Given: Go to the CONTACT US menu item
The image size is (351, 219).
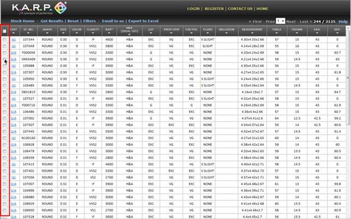Looking at the screenshot, I should (x=240, y=9).
